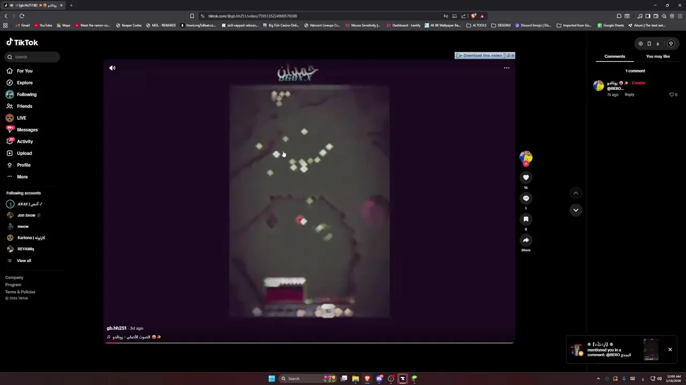The height and width of the screenshot is (385, 686).
Task: Go to next video with down arrow
Action: pyautogui.click(x=576, y=210)
